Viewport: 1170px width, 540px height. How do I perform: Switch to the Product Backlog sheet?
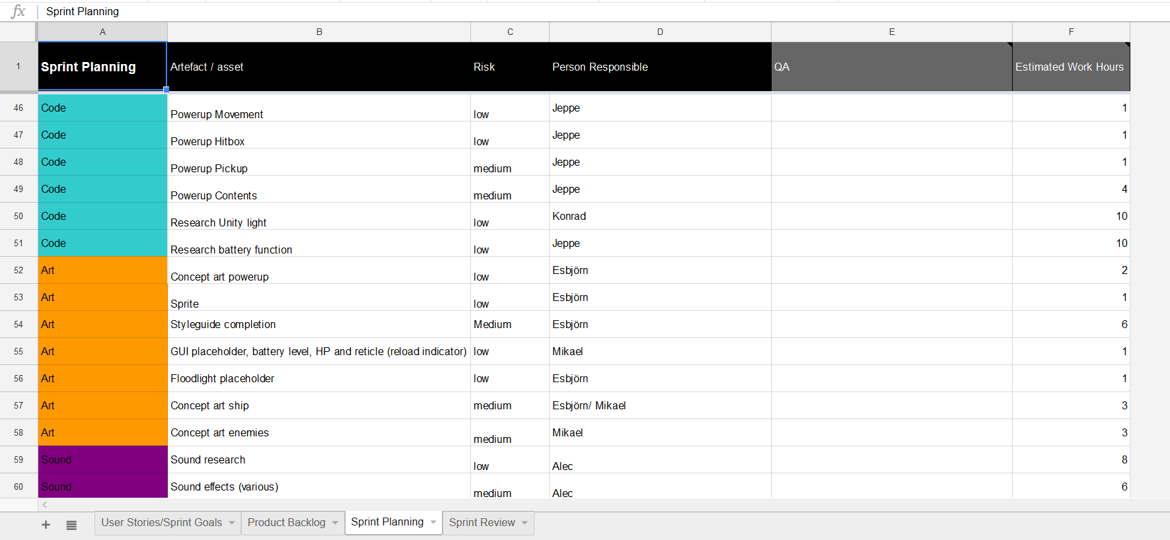(x=286, y=523)
